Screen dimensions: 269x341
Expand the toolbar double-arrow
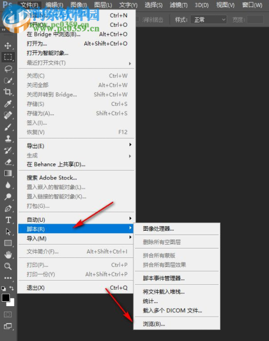3,30
